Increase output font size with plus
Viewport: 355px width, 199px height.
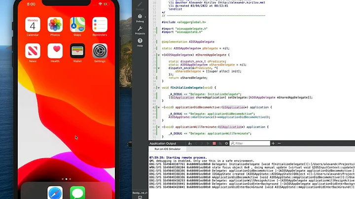pyautogui.click(x=273, y=143)
